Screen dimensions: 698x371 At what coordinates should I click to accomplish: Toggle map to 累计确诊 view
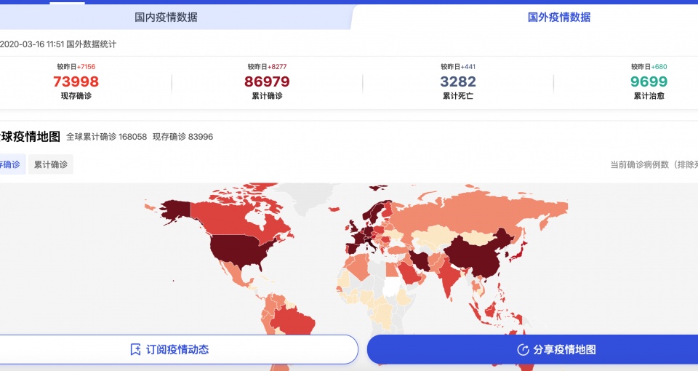(x=51, y=164)
